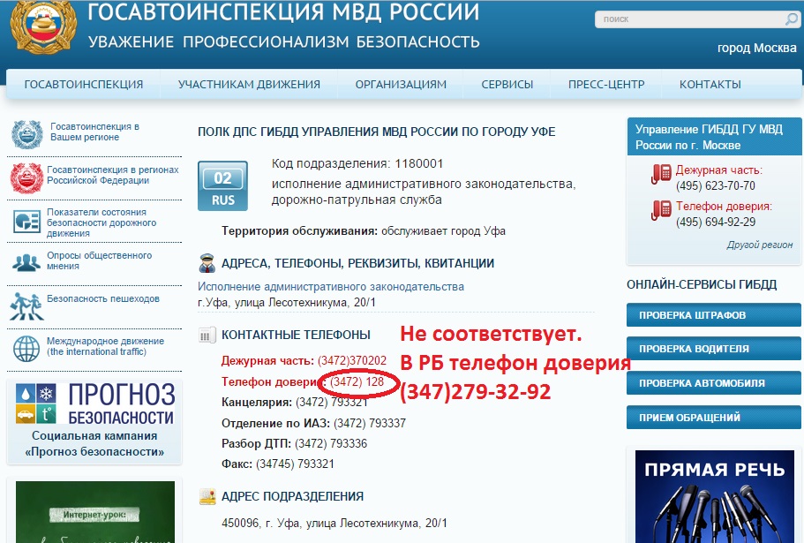Click the red phone icon beside Телефон доверия
This screenshot has height=543, width=804.
pos(661,210)
